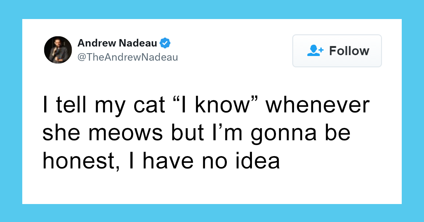The width and height of the screenshot is (424, 222).
Task: Open the @TheAndrewNadeau handle link
Action: (128, 57)
